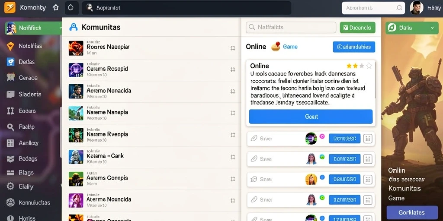Click the Komunuuctas sidebar icon
Image resolution: width=443 pixels, height=221 pixels.
click(10, 202)
